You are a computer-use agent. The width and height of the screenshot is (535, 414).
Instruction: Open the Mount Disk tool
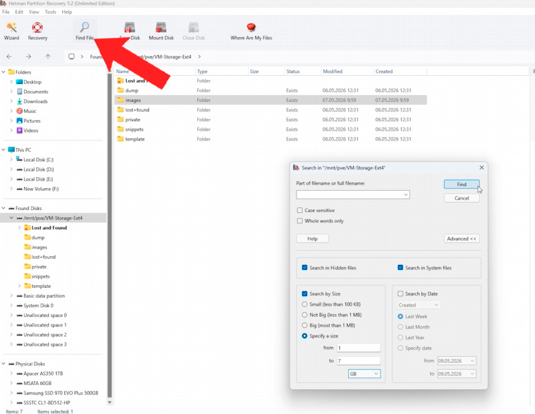pyautogui.click(x=161, y=31)
